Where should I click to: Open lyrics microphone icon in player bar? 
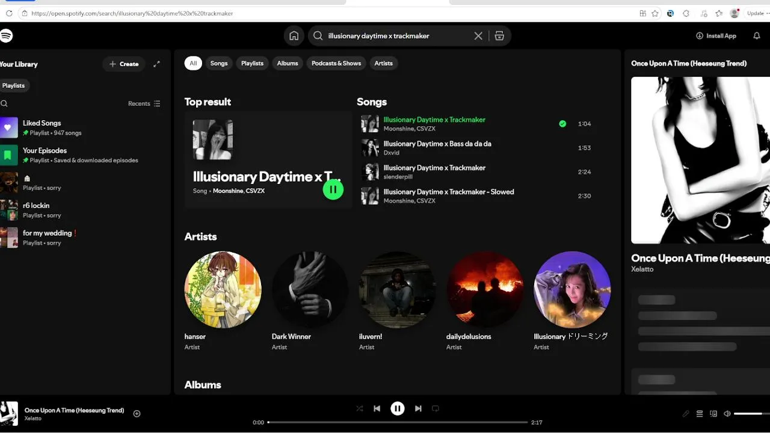(x=686, y=414)
